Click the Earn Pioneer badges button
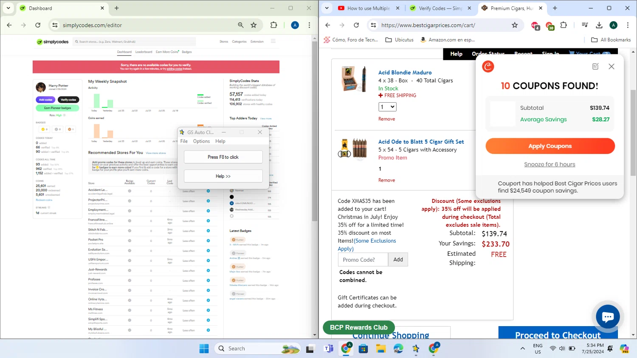Image resolution: width=637 pixels, height=358 pixels. click(x=57, y=108)
